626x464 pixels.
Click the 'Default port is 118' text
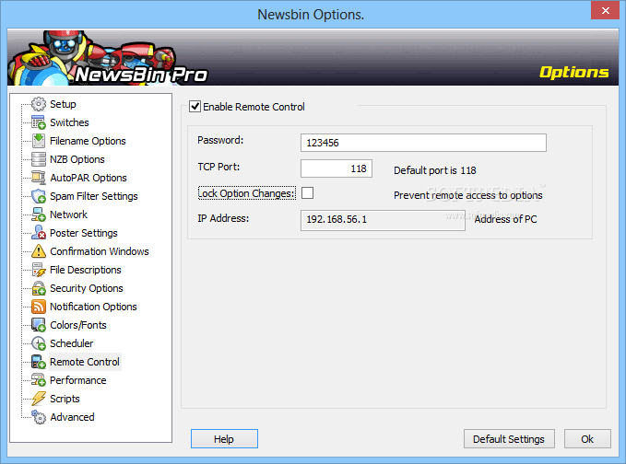tap(435, 170)
